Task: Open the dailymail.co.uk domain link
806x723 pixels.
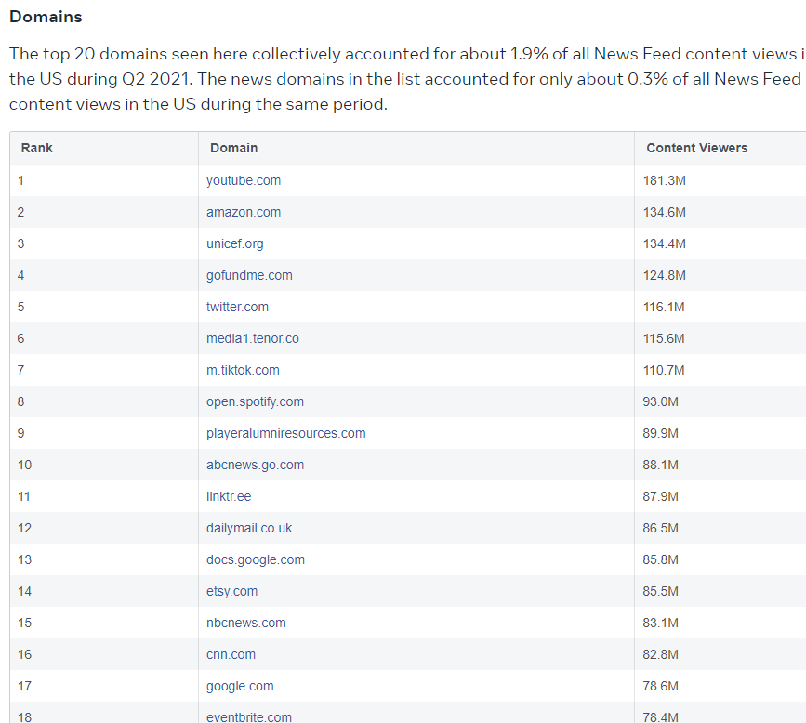Action: (249, 528)
